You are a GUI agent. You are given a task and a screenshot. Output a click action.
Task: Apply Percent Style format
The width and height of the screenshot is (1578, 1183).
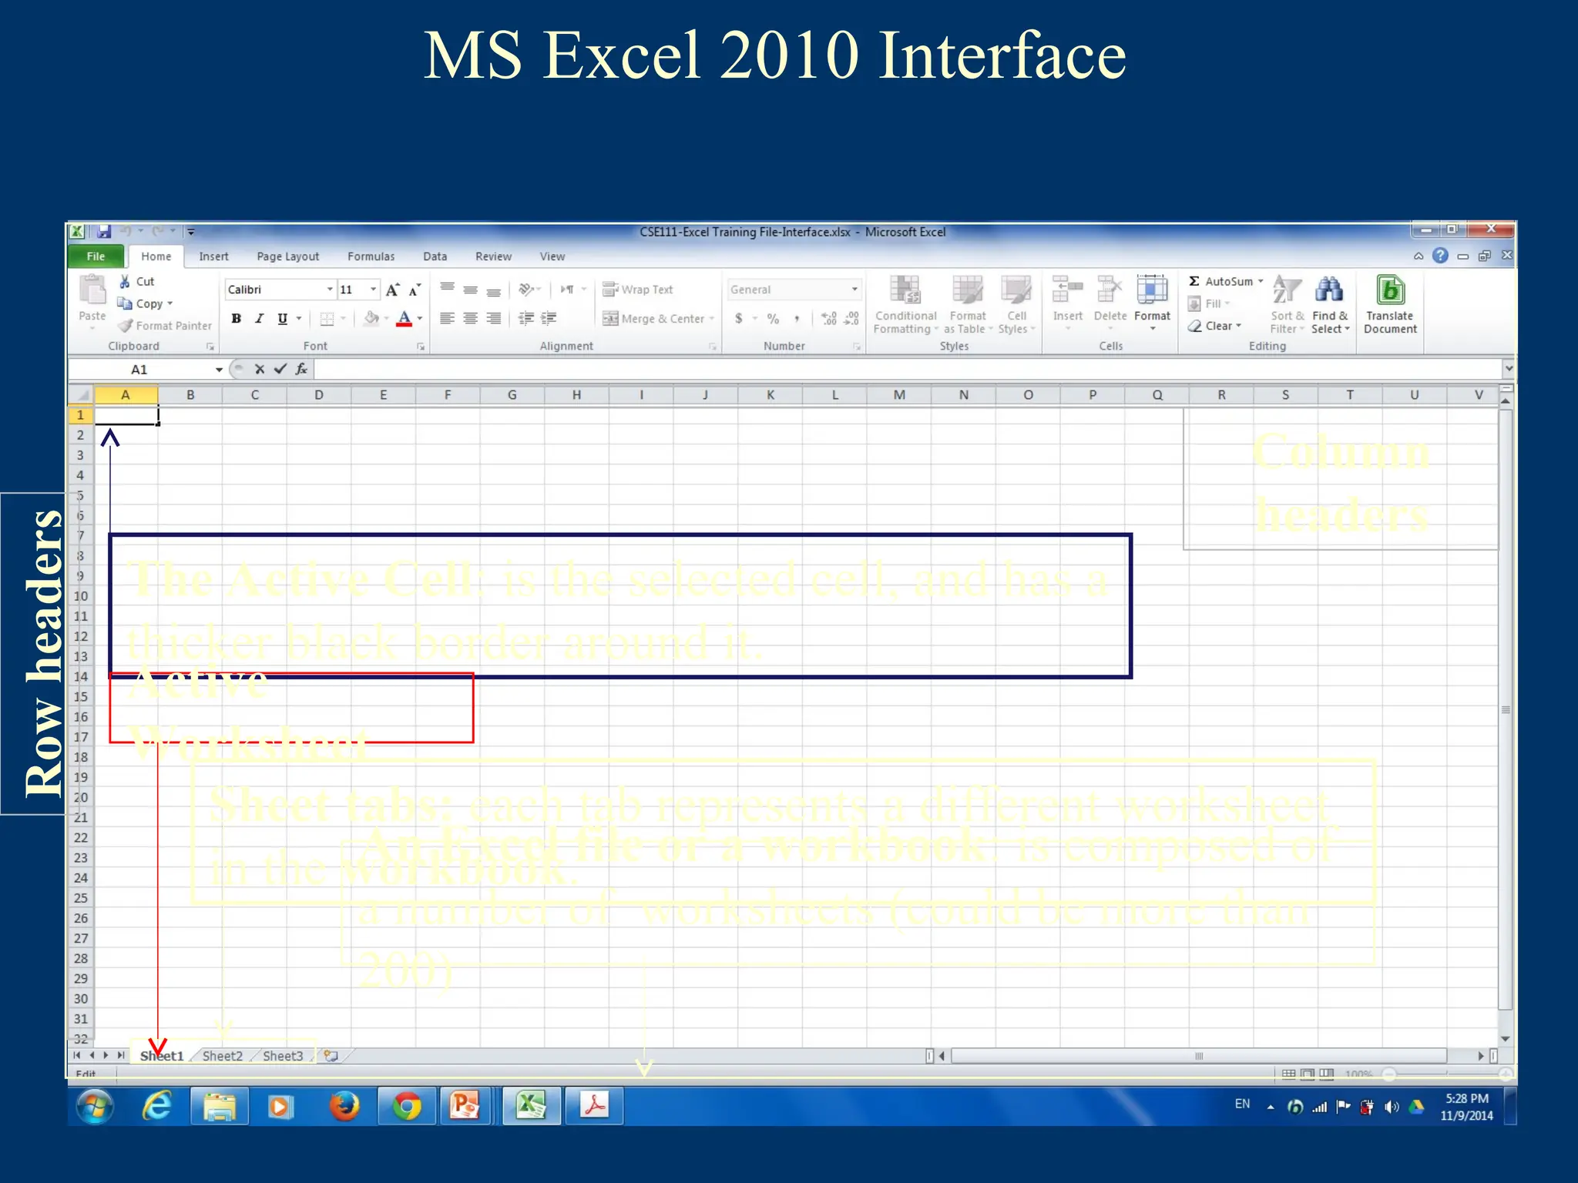[x=773, y=319]
